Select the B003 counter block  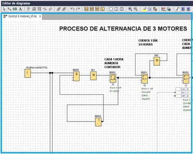click(186, 79)
